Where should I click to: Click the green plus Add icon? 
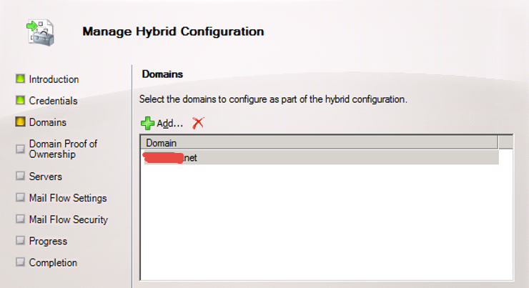(x=147, y=123)
